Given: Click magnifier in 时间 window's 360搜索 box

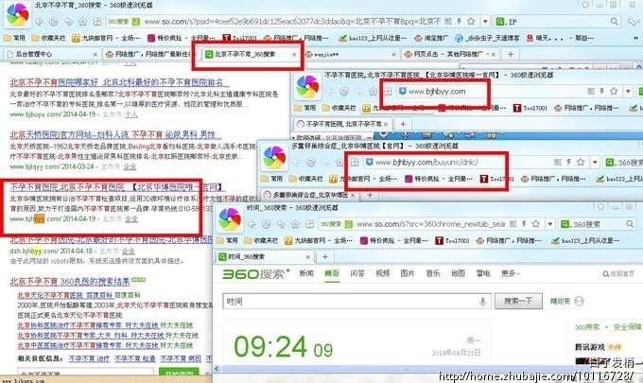Looking at the screenshot, I should (x=630, y=224).
